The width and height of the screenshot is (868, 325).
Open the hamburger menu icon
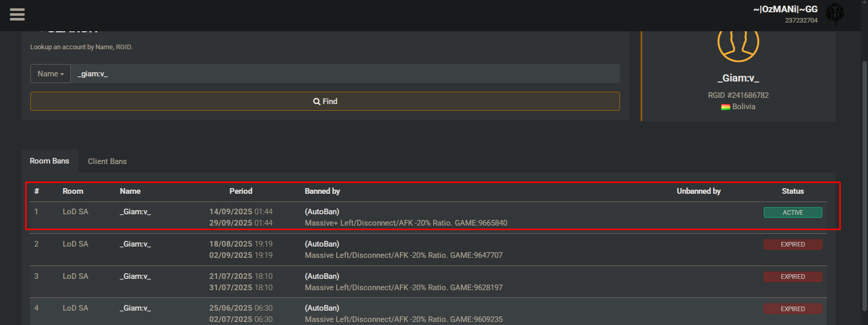coord(17,14)
